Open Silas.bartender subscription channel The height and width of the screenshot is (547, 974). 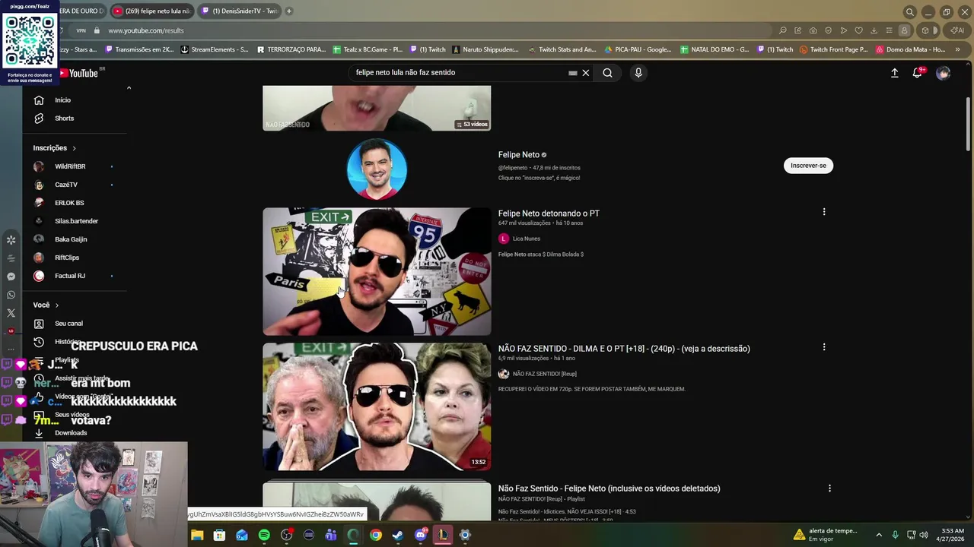coord(76,221)
